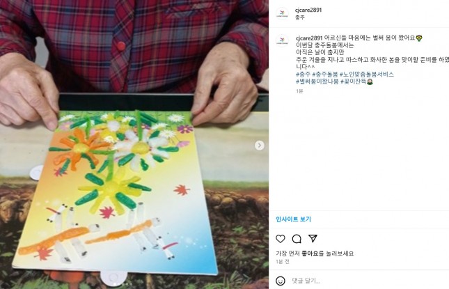
Task: Click cjcare2891 username in the caption
Action: 309,38
